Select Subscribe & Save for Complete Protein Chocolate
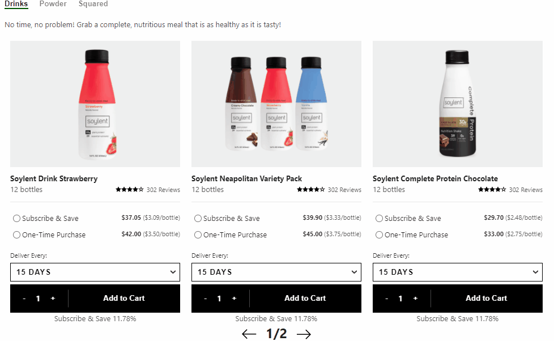554x341 pixels. tap(380, 219)
